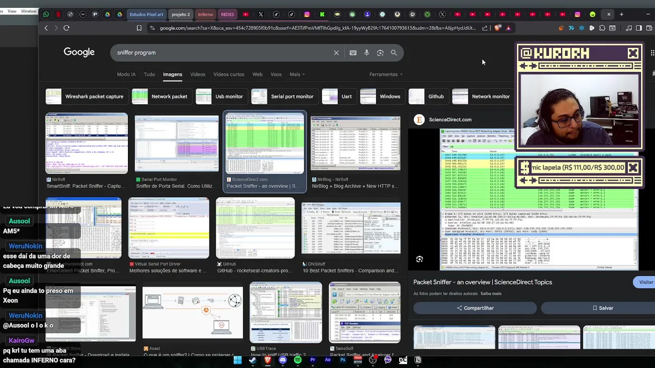Screen dimensions: 655x368
Task: Open the browser extensions puzzle icon
Action: (x=602, y=28)
